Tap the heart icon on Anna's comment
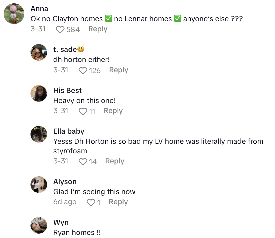Image resolution: width=275 pixels, height=238 pixels. tap(60, 29)
